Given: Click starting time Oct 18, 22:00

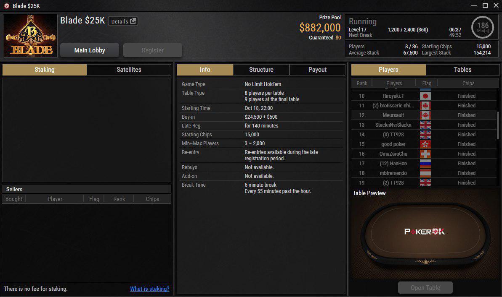Looking at the screenshot, I should point(259,108).
